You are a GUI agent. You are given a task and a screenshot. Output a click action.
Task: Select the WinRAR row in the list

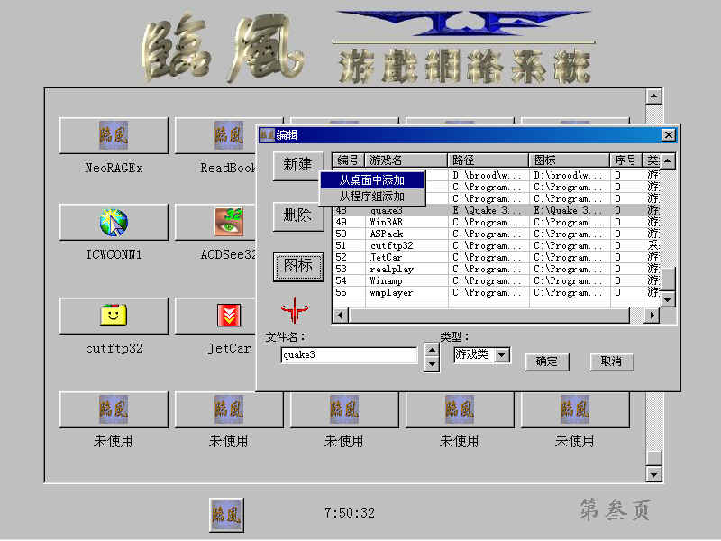pos(389,222)
